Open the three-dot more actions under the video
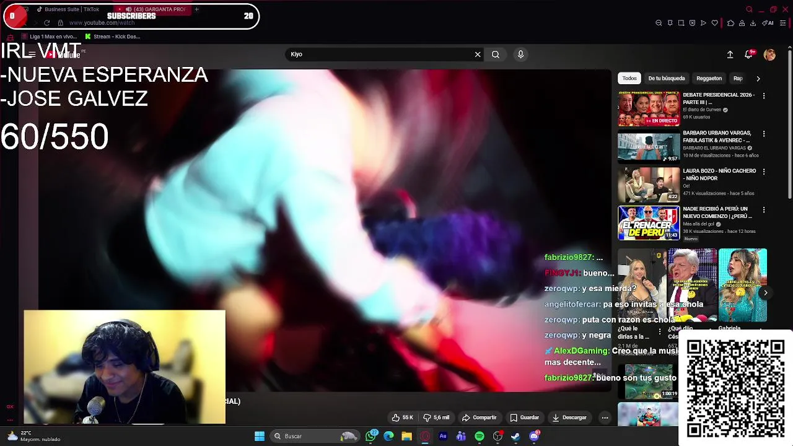Image resolution: width=793 pixels, height=446 pixels. click(x=605, y=418)
